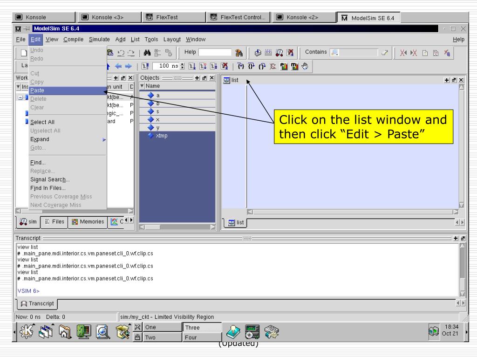Click the Transcript tab
Screen dimensions: 477x358
pyautogui.click(x=37, y=304)
